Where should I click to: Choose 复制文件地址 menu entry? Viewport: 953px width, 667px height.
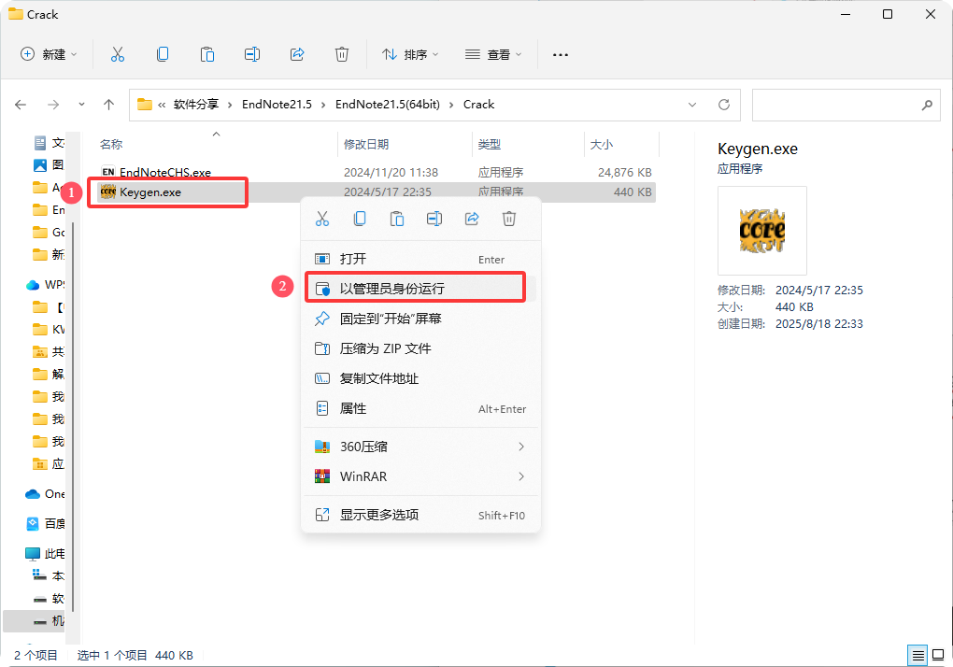coord(420,378)
